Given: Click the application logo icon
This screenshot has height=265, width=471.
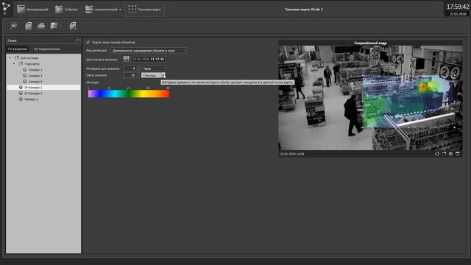Looking at the screenshot, I should coord(6,8).
